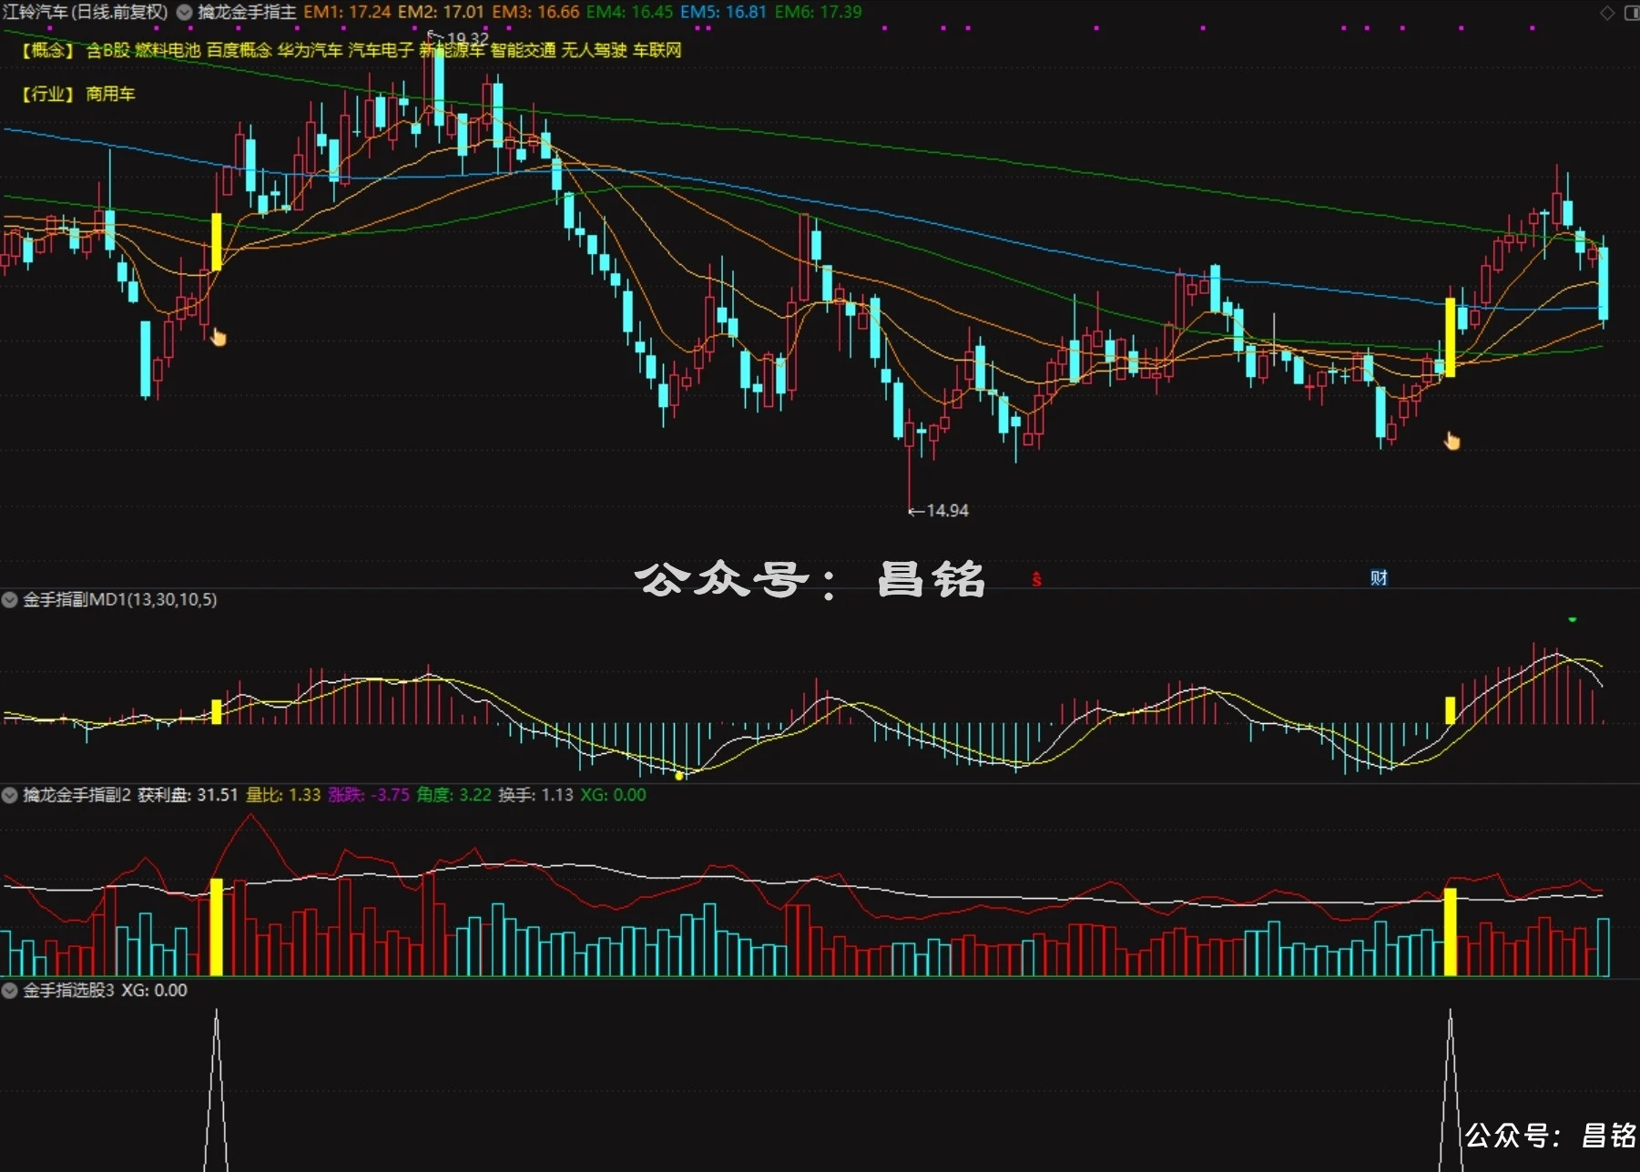This screenshot has height=1172, width=1640.
Task: Click the EM3: 16.66 value label
Action: [x=535, y=13]
